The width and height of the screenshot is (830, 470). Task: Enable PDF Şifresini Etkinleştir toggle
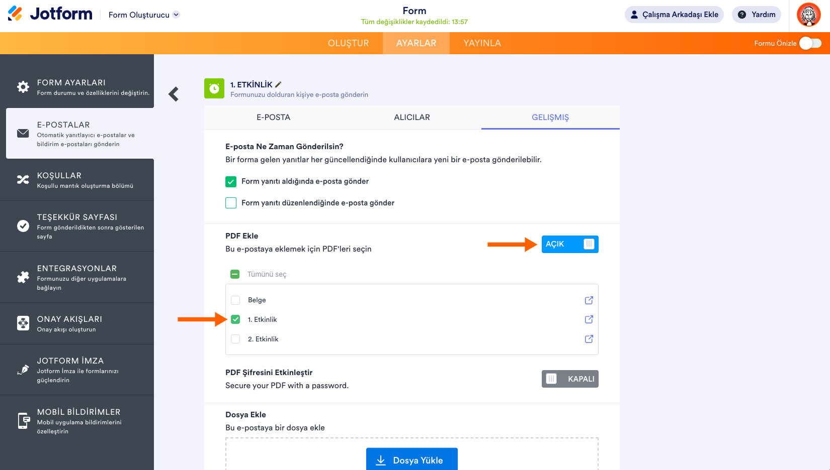click(x=570, y=379)
